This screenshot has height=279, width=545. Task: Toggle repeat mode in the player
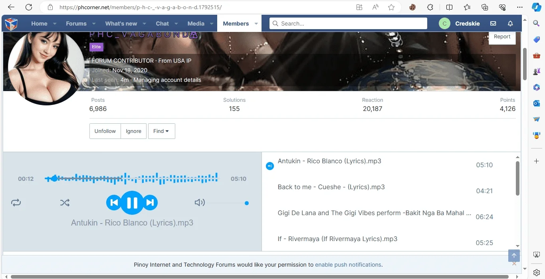tap(16, 203)
